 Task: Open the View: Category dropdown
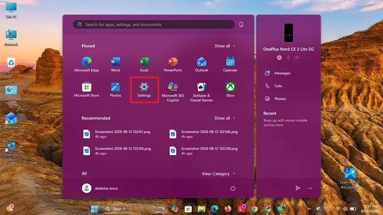pyautogui.click(x=219, y=174)
